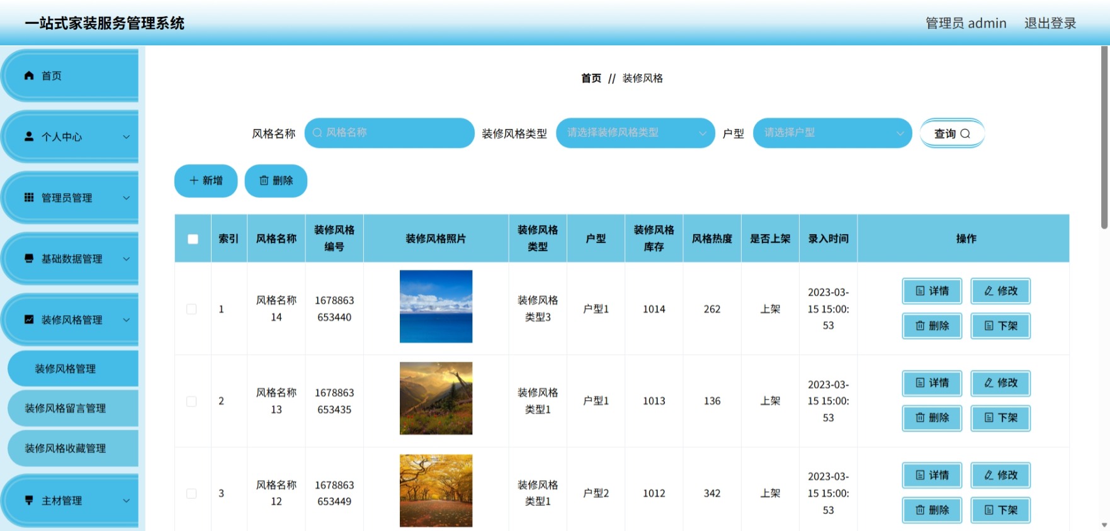Click 删除 trash icon for 风格名称13 row
Viewport: 1110px width, 531px height.
[x=920, y=418]
